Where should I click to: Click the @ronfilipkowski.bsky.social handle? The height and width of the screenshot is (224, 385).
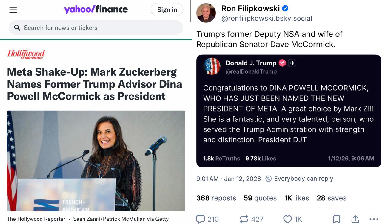click(x=267, y=19)
